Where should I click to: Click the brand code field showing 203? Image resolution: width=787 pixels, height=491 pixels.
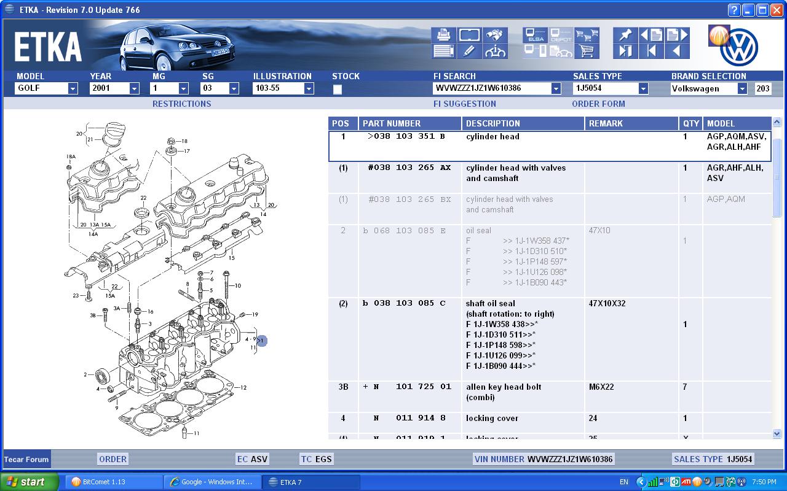[762, 88]
